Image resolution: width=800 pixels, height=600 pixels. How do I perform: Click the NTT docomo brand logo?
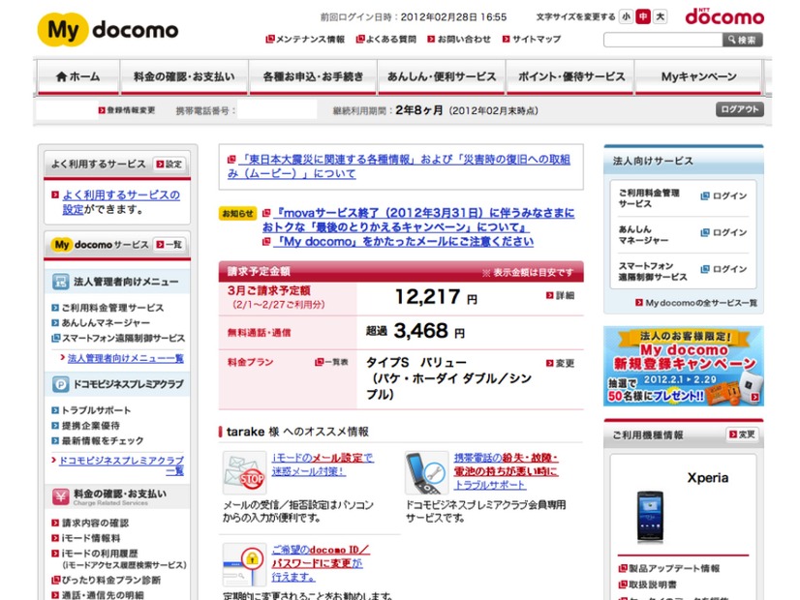click(724, 16)
